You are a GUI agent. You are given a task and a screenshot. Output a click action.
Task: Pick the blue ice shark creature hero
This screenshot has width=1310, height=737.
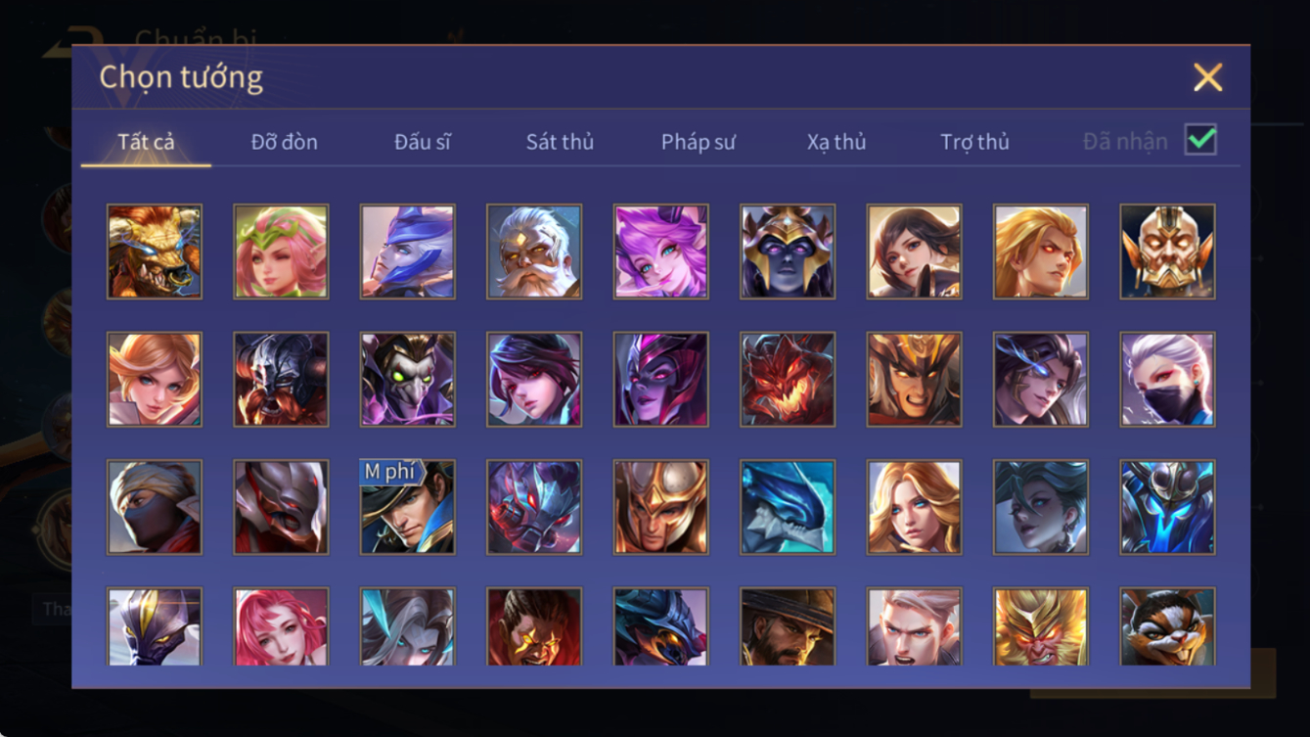point(788,507)
